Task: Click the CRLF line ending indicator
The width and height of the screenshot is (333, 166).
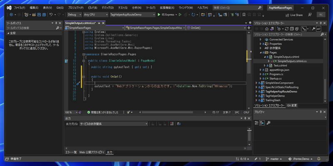Action: (246, 112)
